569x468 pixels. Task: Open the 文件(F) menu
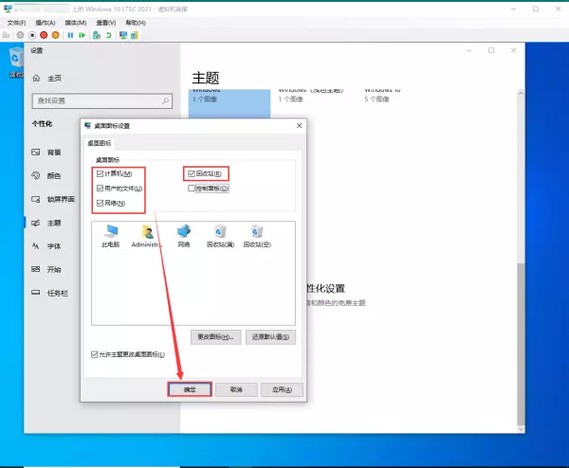(17, 23)
